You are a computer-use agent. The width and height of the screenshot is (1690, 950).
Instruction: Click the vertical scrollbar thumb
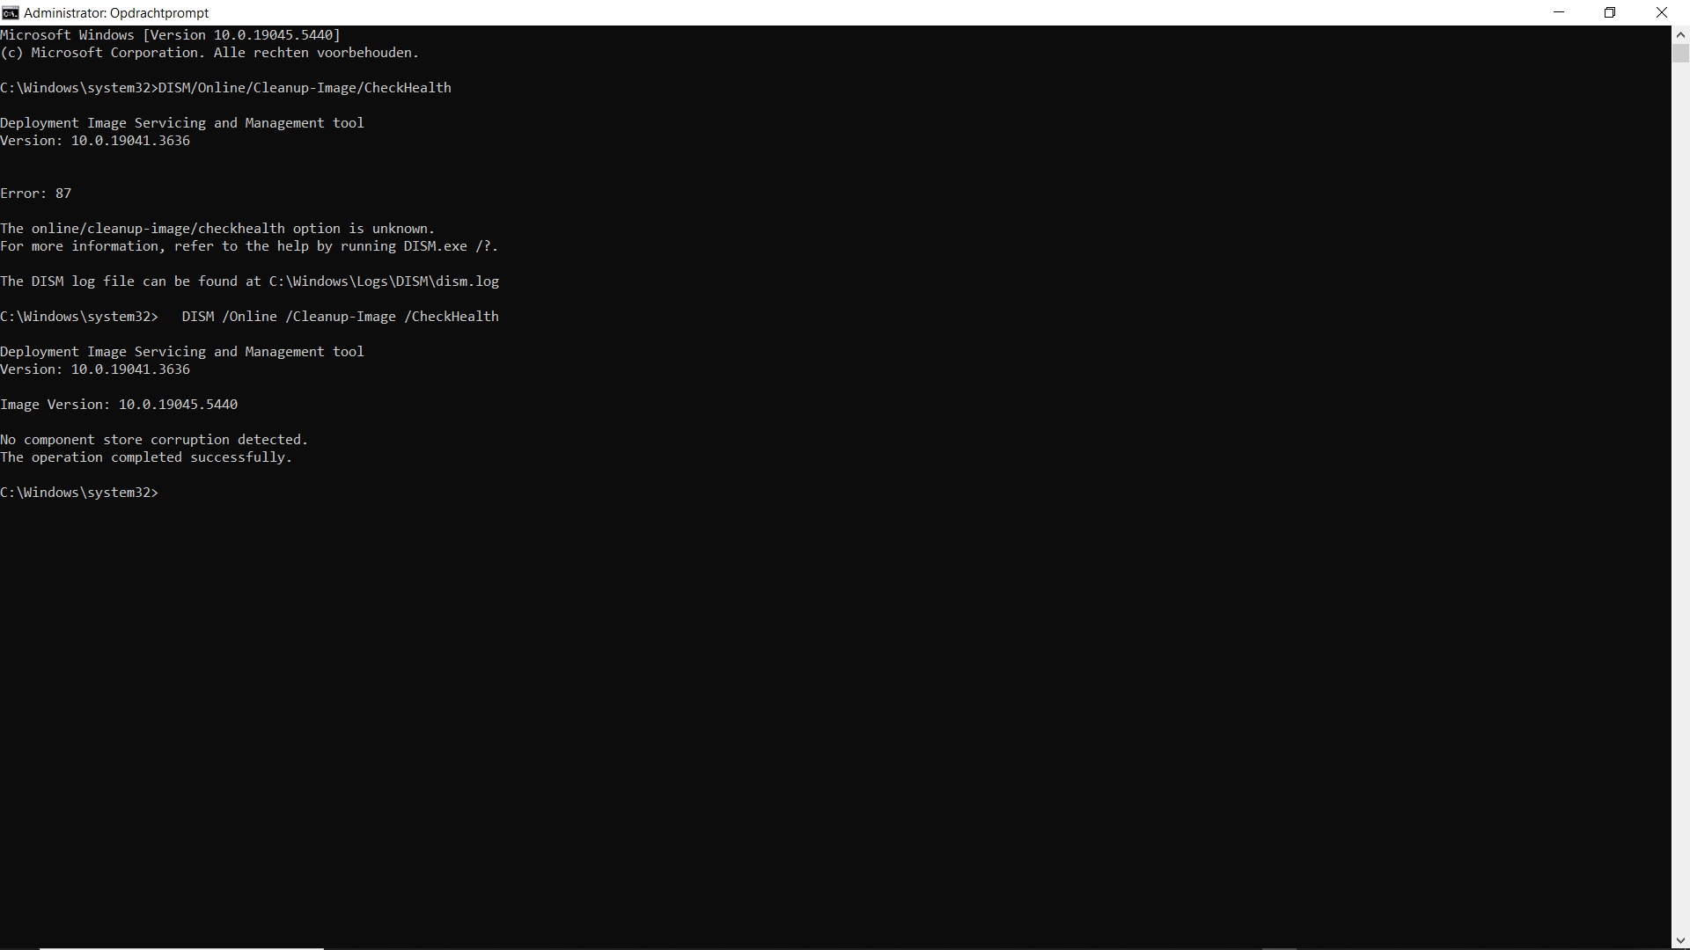coord(1680,54)
